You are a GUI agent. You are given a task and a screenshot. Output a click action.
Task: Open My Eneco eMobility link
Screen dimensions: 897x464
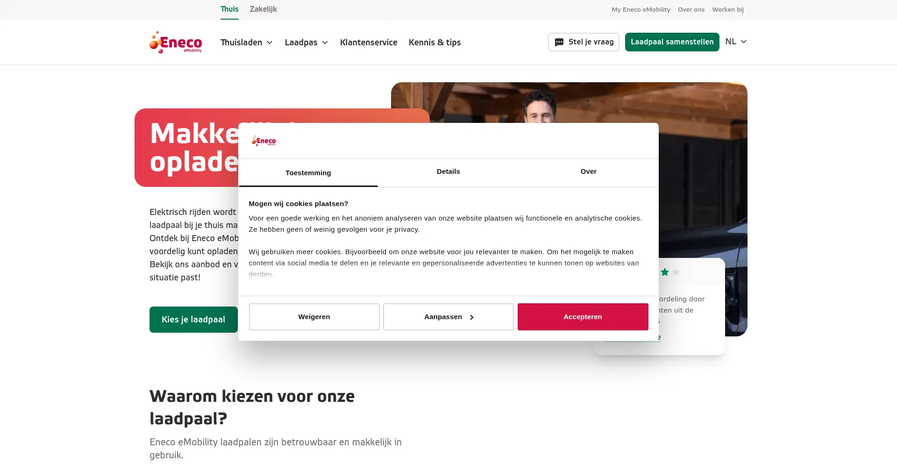coord(641,9)
